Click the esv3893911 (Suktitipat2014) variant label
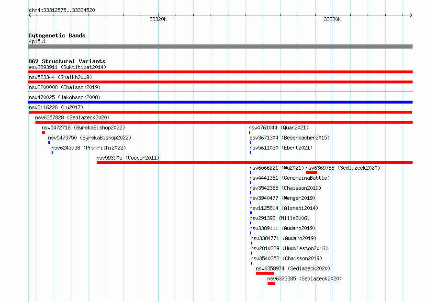The height and width of the screenshot is (302, 426). tap(67, 67)
